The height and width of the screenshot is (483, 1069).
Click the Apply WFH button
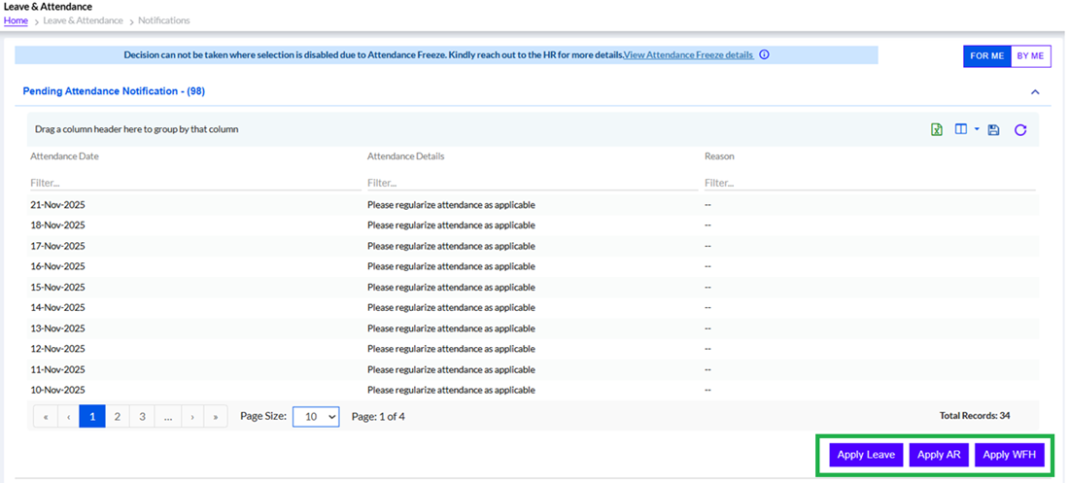(1009, 455)
